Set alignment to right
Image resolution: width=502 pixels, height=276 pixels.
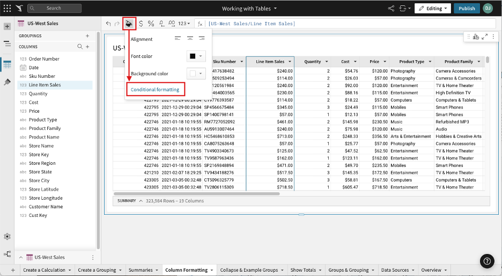point(202,39)
